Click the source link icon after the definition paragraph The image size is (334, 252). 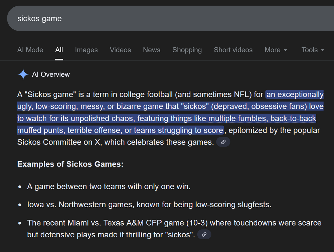pos(223,142)
